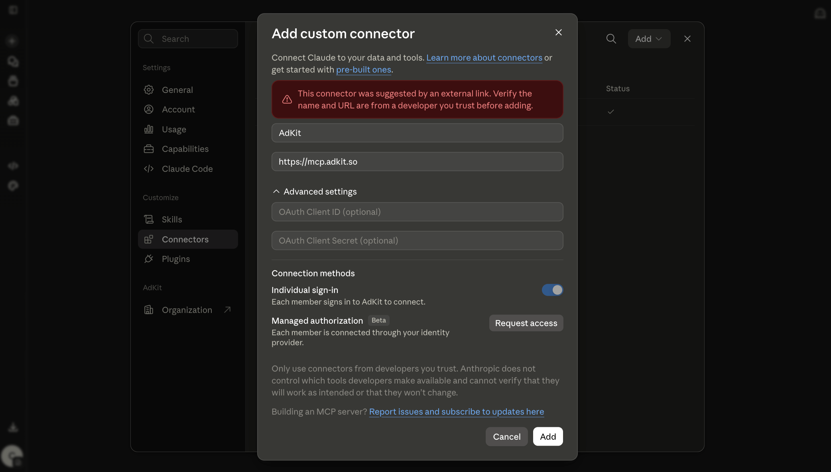Click the Connectors blocks icon
831x472 pixels.
click(x=149, y=239)
